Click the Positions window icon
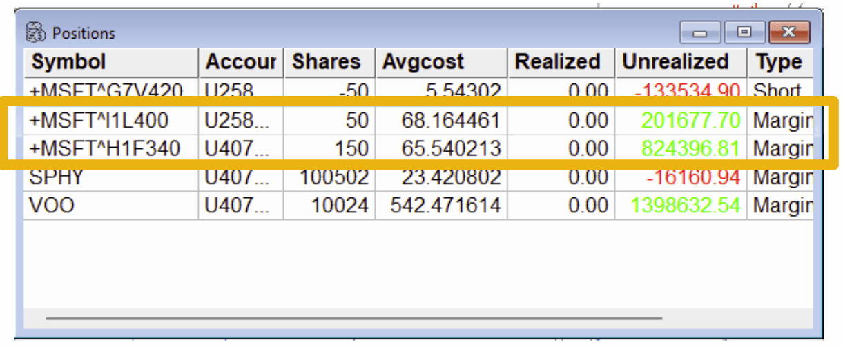 pyautogui.click(x=37, y=32)
